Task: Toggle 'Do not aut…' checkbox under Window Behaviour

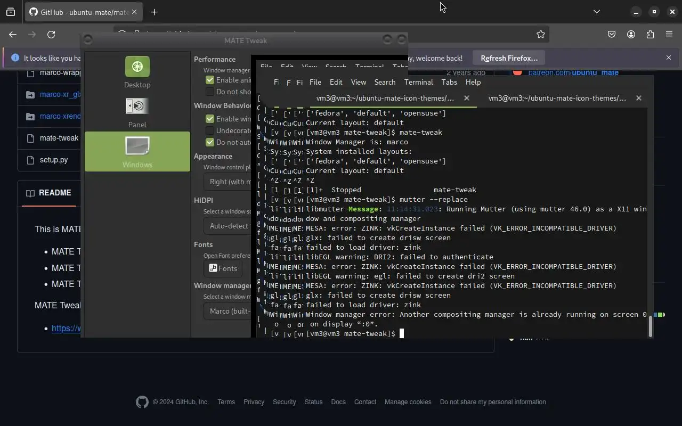Action: [210, 142]
